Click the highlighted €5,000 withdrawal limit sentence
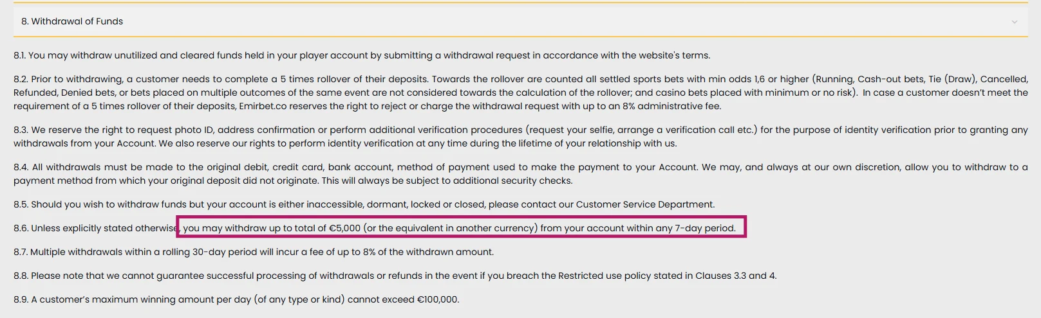This screenshot has height=318, width=1041. coord(461,227)
